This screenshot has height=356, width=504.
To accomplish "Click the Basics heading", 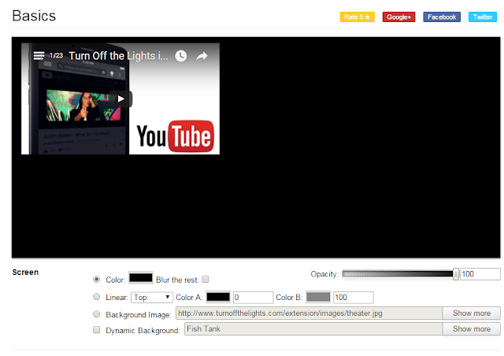I will (34, 16).
